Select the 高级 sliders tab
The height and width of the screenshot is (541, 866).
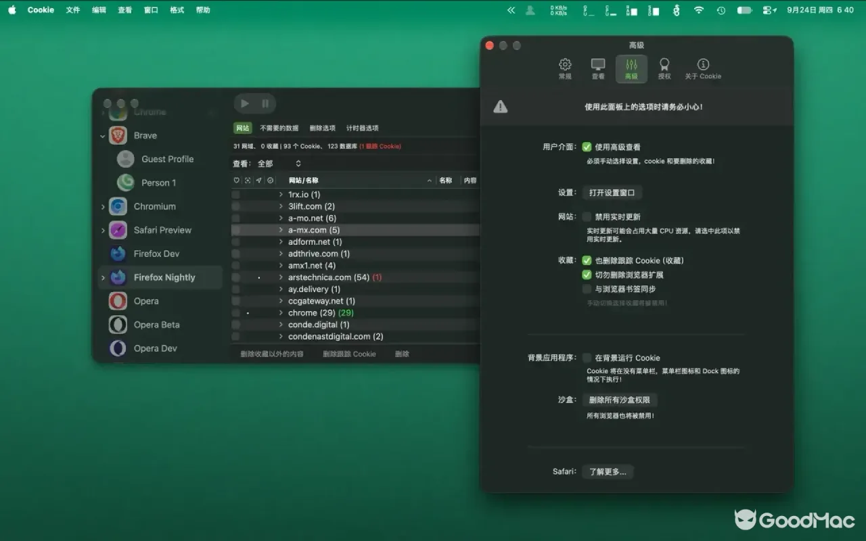[x=631, y=69]
